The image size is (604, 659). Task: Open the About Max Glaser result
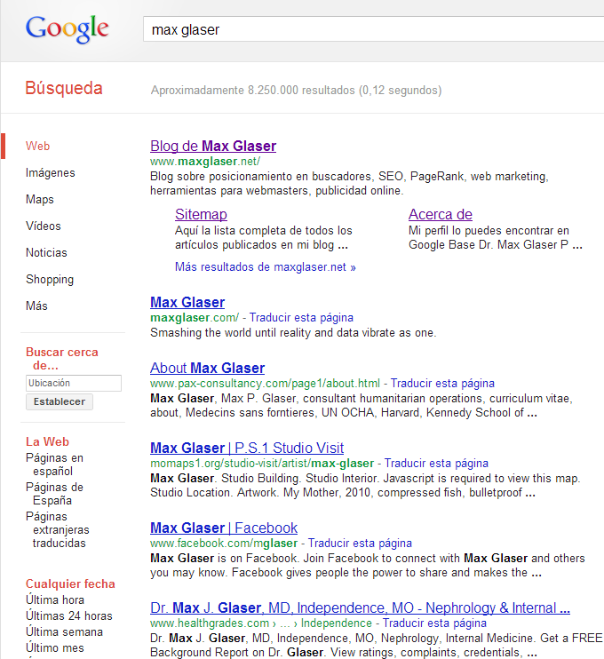coord(207,368)
